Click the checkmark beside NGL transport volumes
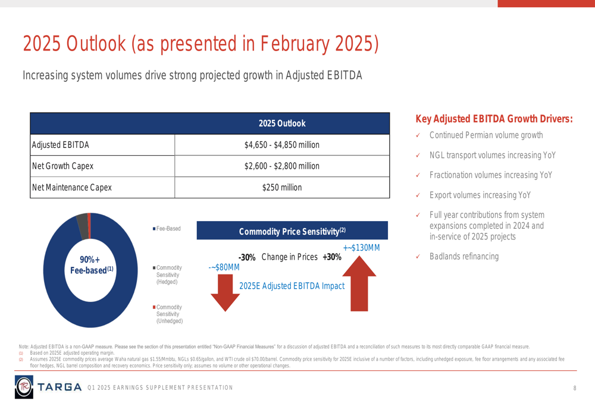Viewport: 595px width, 407px height. (418, 155)
